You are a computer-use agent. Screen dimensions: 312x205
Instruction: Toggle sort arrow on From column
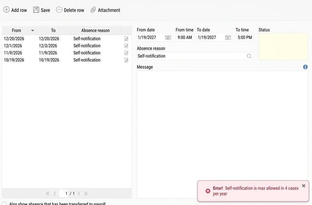tap(33, 31)
